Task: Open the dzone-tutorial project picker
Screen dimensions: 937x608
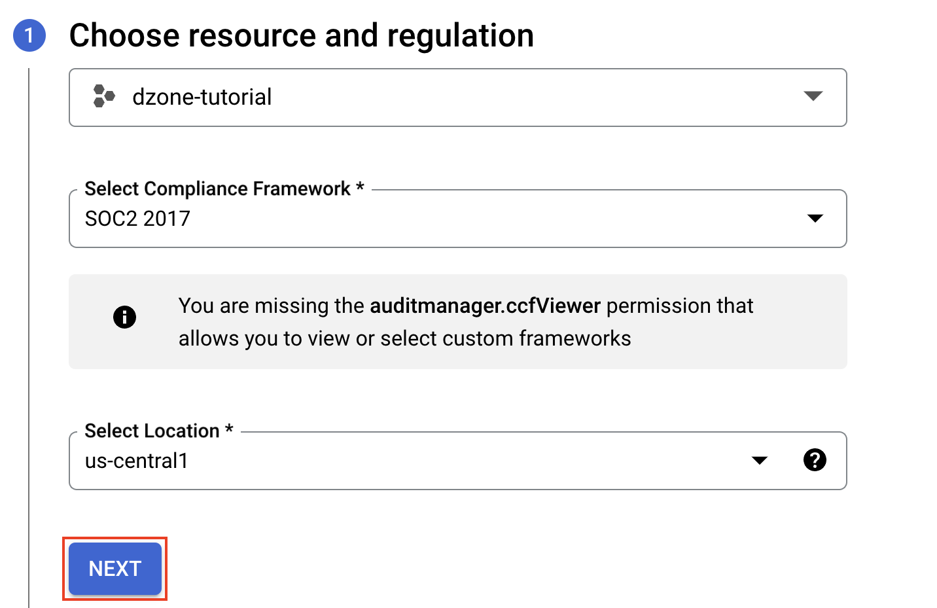Action: [x=458, y=97]
